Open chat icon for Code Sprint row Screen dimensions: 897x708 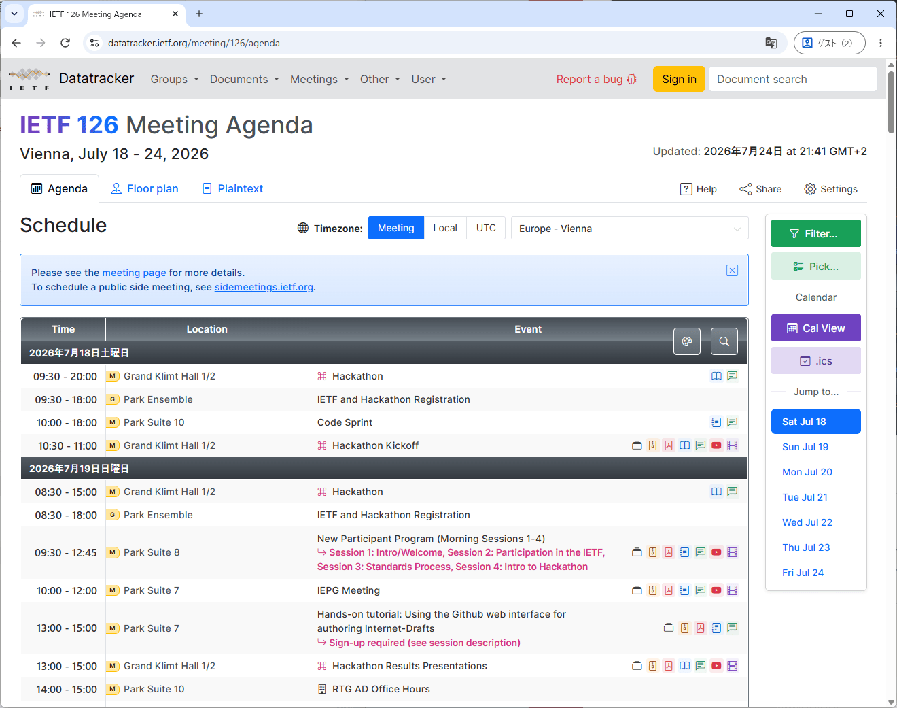733,422
